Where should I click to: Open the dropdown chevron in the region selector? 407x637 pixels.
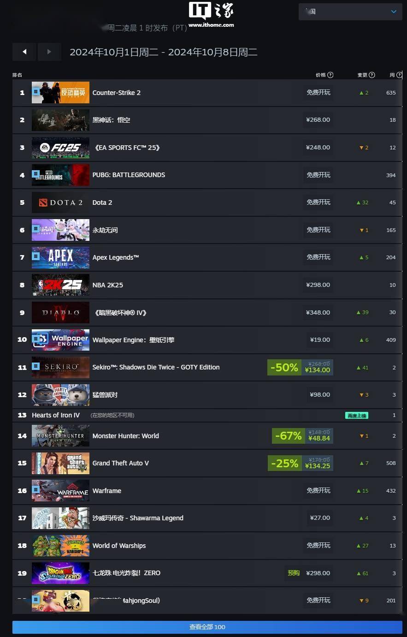[x=393, y=12]
